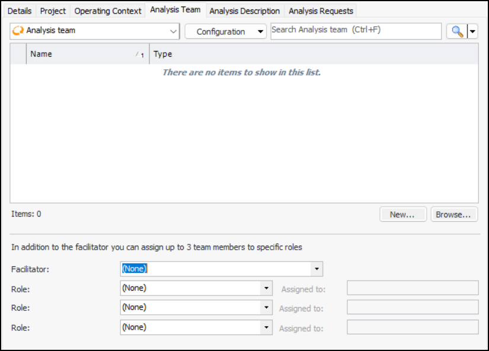Image resolution: width=489 pixels, height=351 pixels.
Task: Click the Search Analysis team field
Action: pos(356,31)
